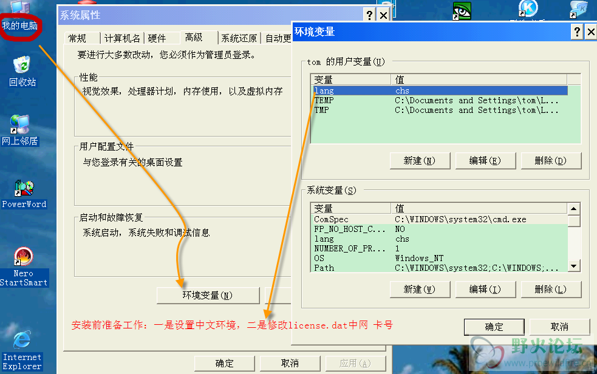Select the lang row in user variables

[x=440, y=90]
